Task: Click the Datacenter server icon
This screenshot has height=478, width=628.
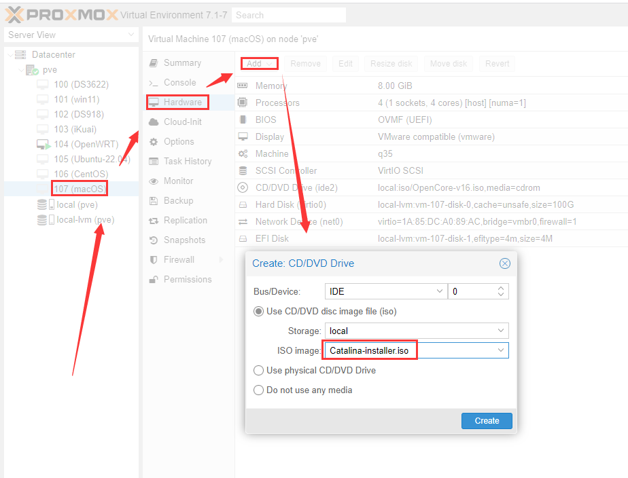Action: coord(20,55)
